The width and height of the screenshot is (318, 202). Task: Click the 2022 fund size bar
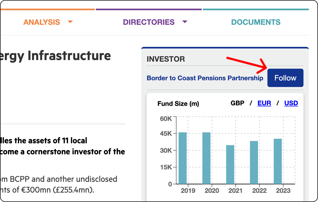point(254,162)
